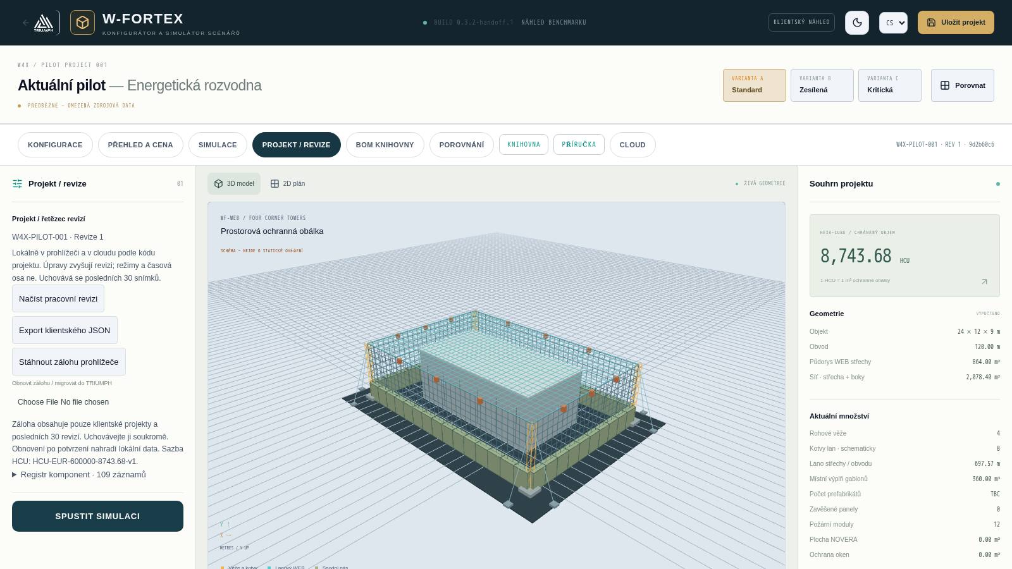Screen dimensions: 1012x569
Task: Toggle dark mode with the moon icon
Action: (857, 23)
